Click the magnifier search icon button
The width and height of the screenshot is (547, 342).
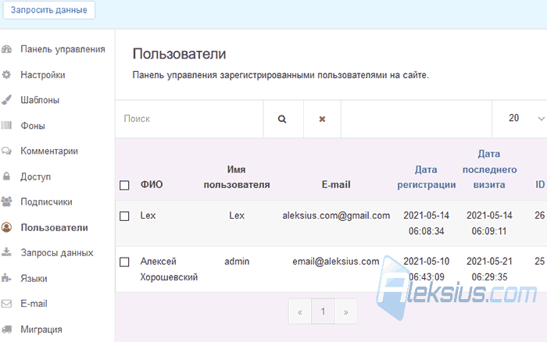click(x=283, y=119)
